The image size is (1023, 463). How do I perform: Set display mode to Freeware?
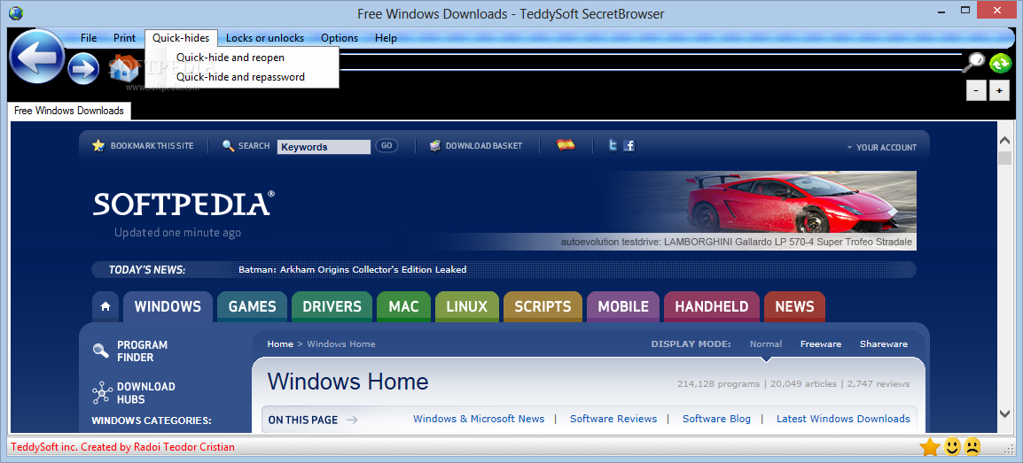point(821,343)
